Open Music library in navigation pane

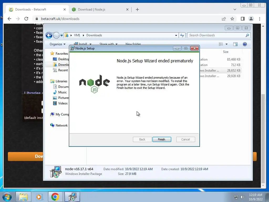point(60,92)
